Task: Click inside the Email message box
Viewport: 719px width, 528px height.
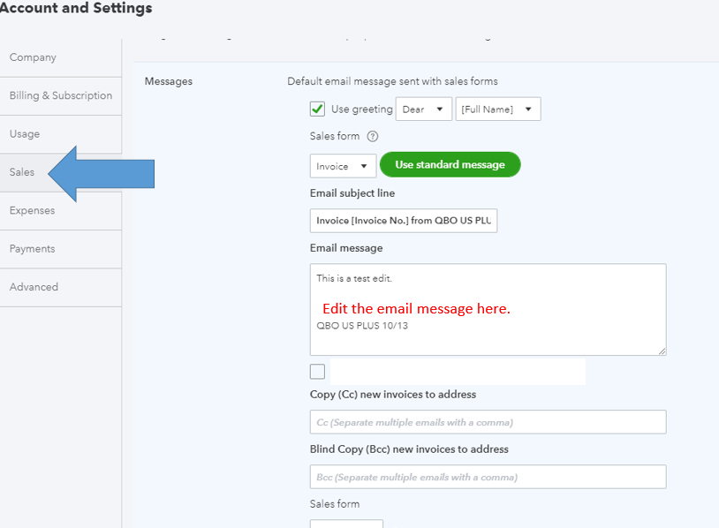Action: tap(486, 308)
